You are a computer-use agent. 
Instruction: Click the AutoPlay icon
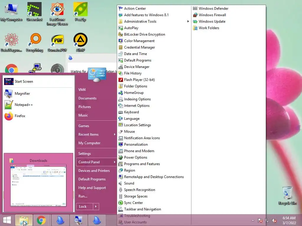tap(121, 28)
